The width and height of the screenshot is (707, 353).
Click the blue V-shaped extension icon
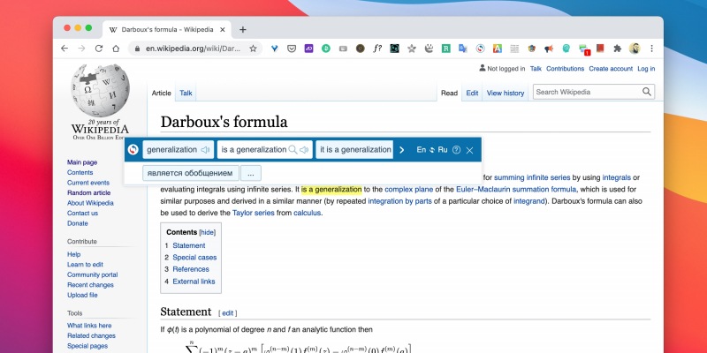pos(274,49)
